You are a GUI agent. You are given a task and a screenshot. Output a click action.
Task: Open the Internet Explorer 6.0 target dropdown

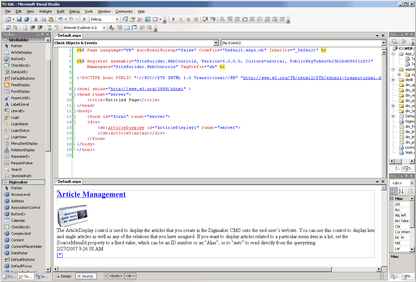coord(104,28)
